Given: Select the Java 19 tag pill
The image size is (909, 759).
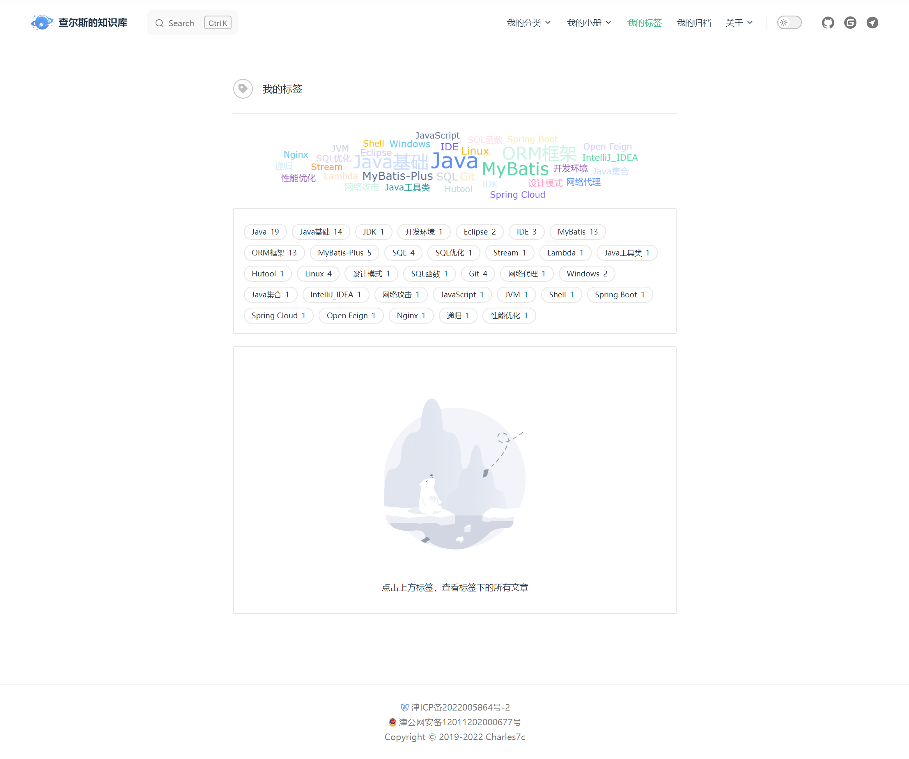Looking at the screenshot, I should click(265, 232).
